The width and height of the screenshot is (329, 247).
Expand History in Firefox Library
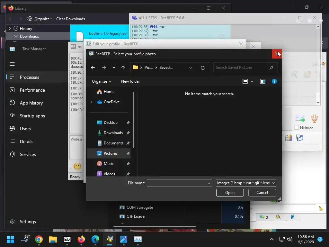(10, 28)
